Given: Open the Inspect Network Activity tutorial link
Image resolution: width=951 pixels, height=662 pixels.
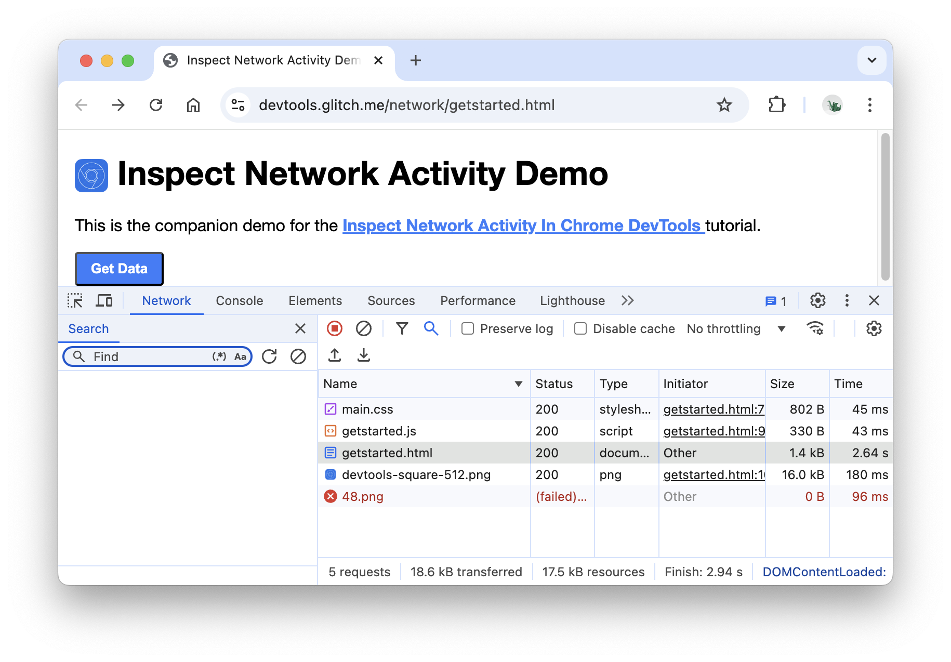Looking at the screenshot, I should click(523, 226).
